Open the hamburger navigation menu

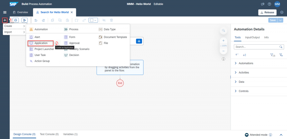tap(5, 12)
